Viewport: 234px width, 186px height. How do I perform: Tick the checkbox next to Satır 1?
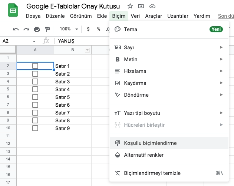click(35, 66)
